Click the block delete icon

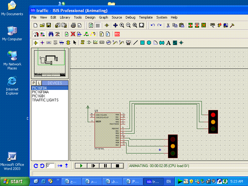(x=204, y=25)
